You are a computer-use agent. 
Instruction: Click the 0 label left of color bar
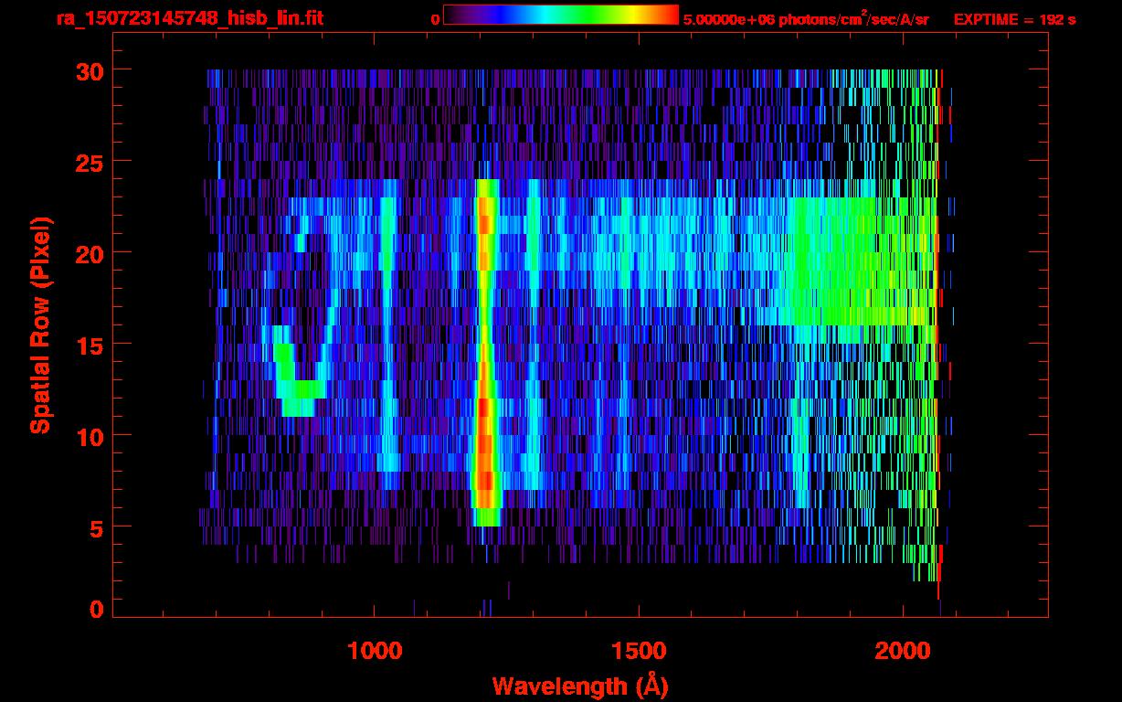coord(435,19)
